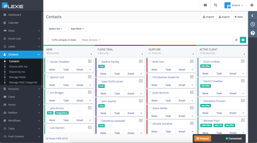Select the Jack Arturo checkbox
257x143 pixels.
pos(48,108)
